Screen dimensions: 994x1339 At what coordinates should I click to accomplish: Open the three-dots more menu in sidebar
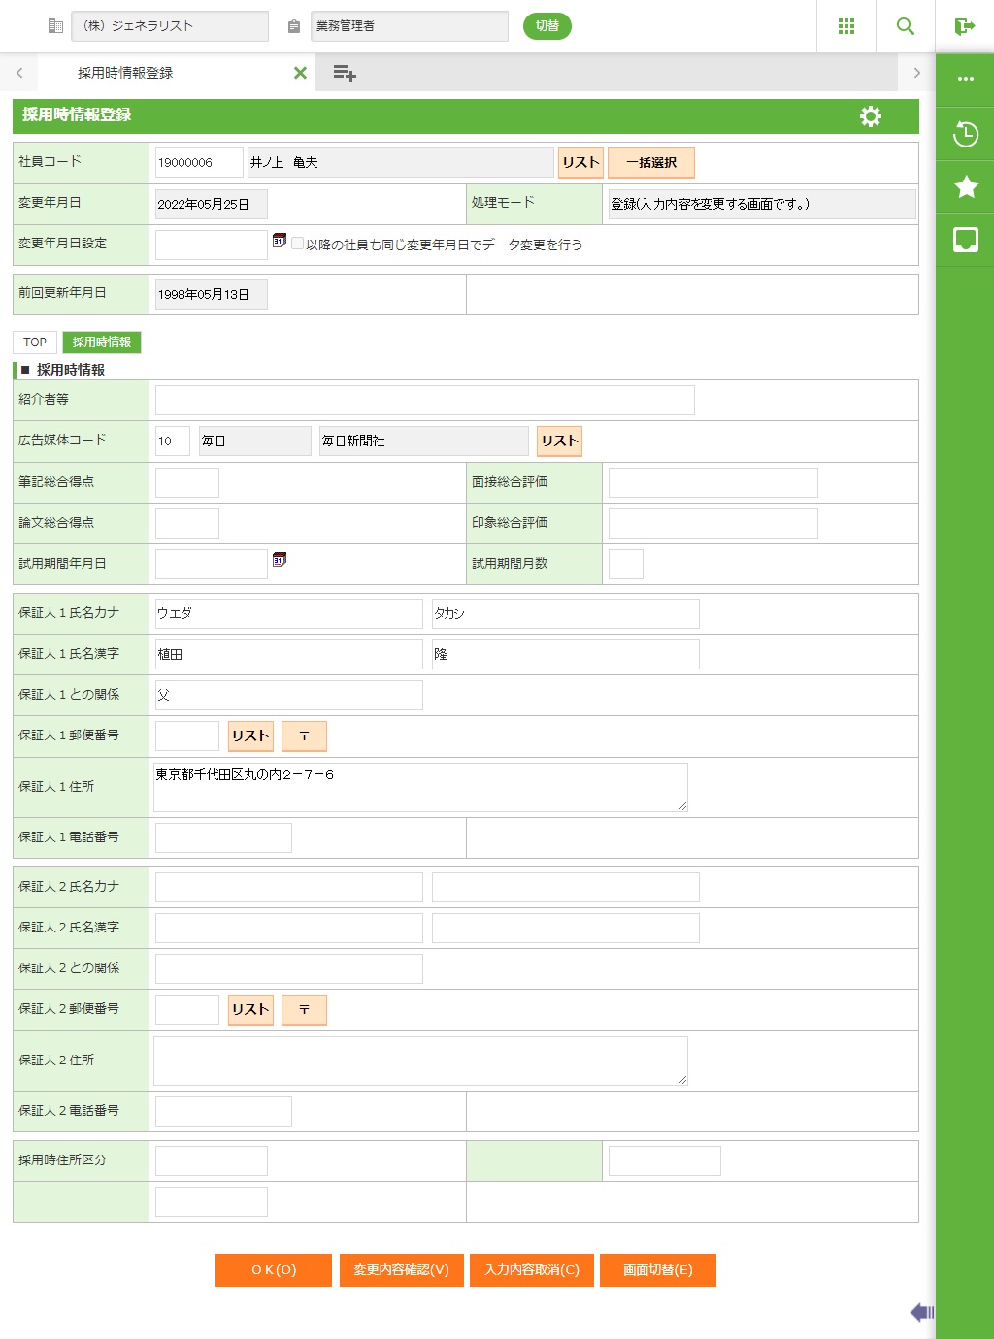[x=966, y=79]
